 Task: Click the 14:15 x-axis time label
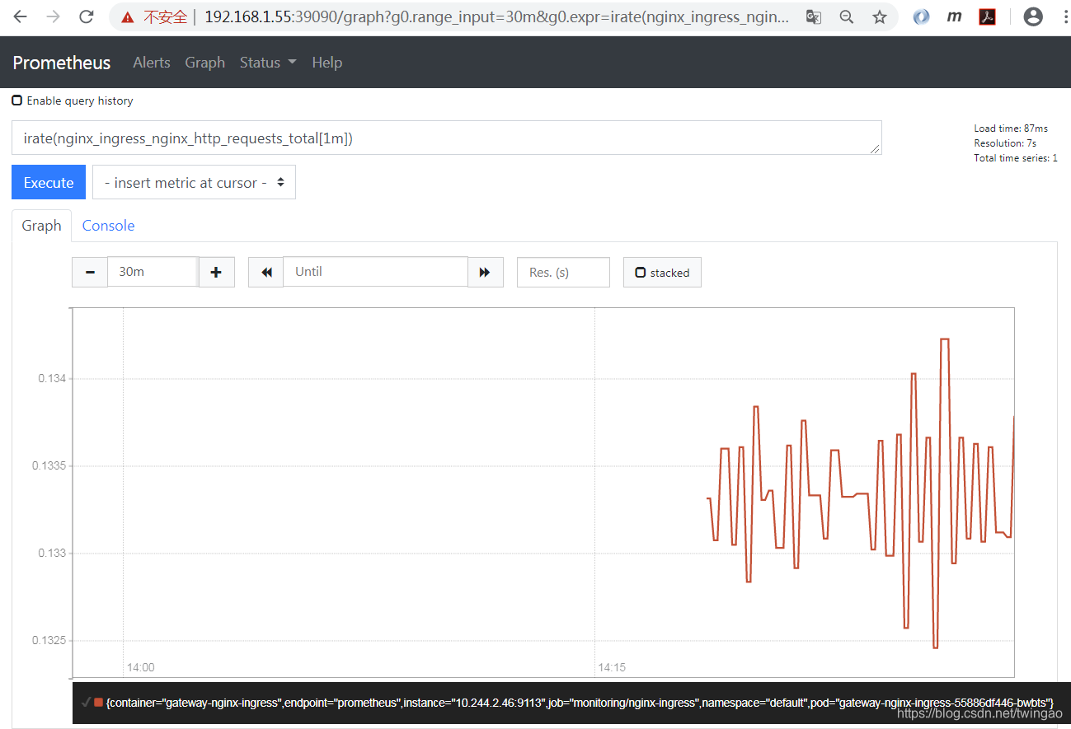point(612,667)
